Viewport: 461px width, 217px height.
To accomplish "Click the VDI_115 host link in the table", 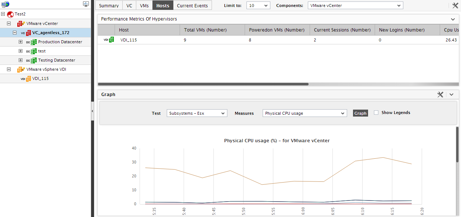I will (129, 40).
